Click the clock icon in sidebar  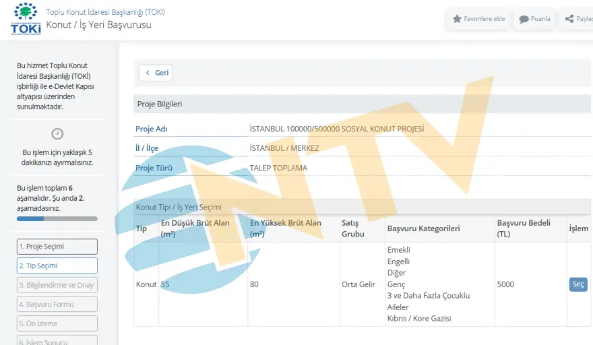[57, 133]
